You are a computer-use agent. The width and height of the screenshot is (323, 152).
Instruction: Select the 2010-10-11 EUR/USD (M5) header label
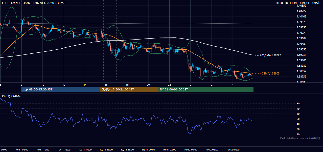[x=298, y=3]
